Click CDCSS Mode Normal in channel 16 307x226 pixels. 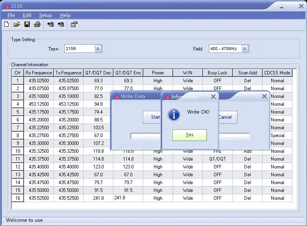277,198
